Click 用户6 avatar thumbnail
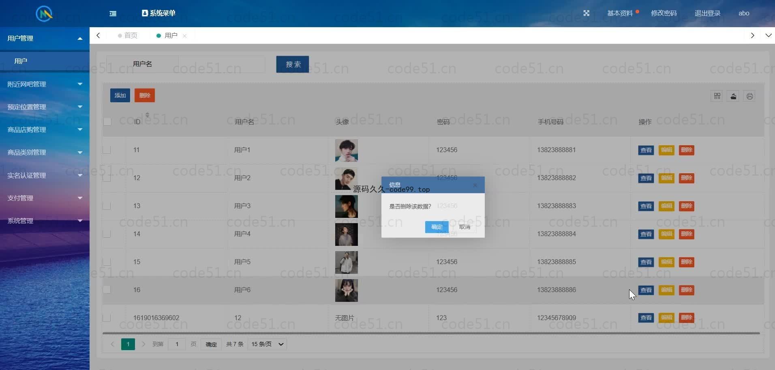This screenshot has height=370, width=775. click(347, 290)
